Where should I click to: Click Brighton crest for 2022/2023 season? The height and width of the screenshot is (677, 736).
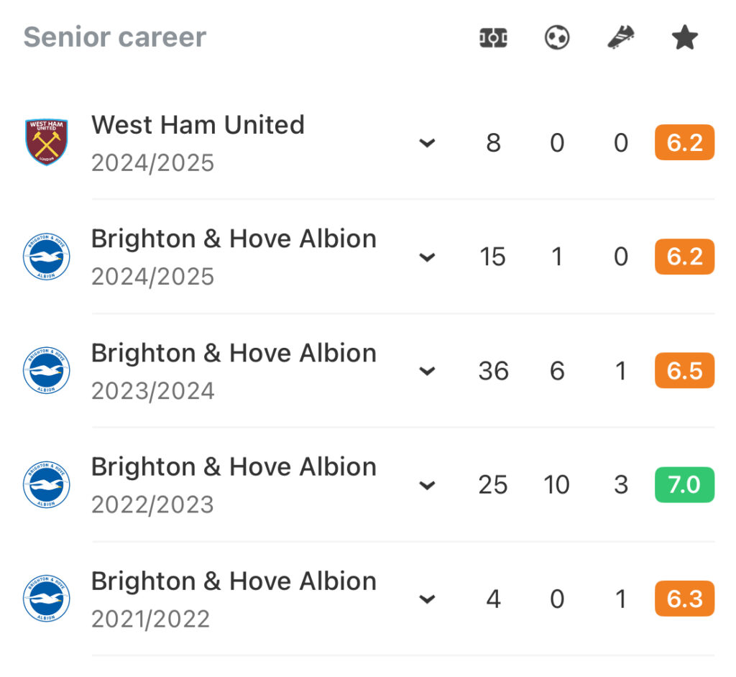pyautogui.click(x=47, y=484)
